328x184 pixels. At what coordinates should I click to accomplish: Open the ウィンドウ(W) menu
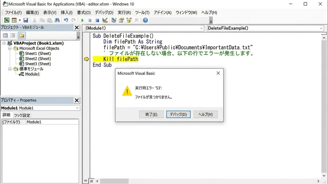[x=186, y=12]
